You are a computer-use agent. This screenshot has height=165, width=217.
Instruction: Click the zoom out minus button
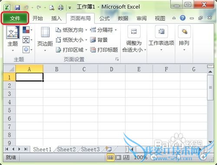point(154,157)
